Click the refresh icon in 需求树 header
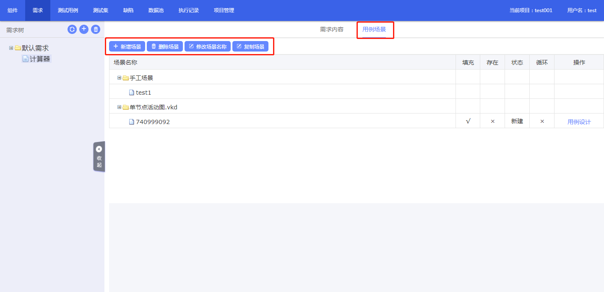The height and width of the screenshot is (292, 604). (72, 29)
